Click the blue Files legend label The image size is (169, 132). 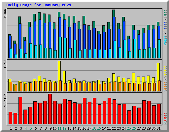(x=165, y=26)
